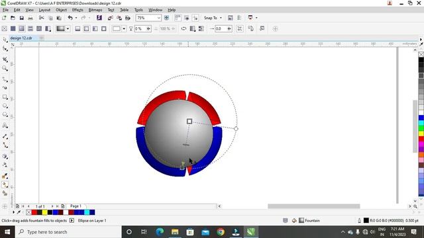
Task: Pick red swatch in document palette
Action: [x=34, y=212]
